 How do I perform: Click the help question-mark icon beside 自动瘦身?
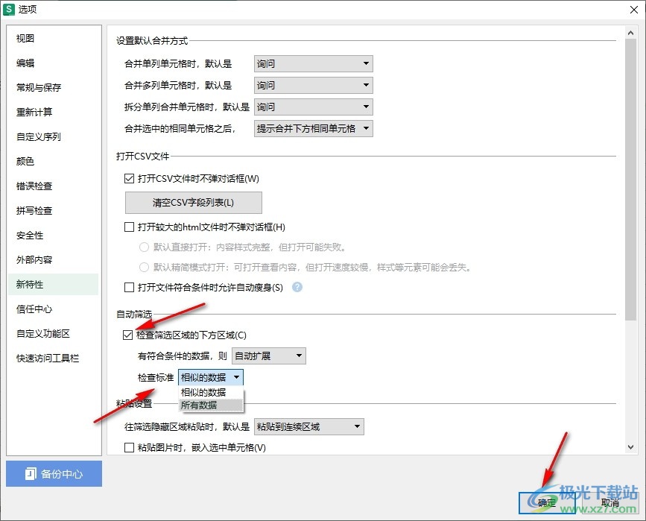(x=297, y=287)
